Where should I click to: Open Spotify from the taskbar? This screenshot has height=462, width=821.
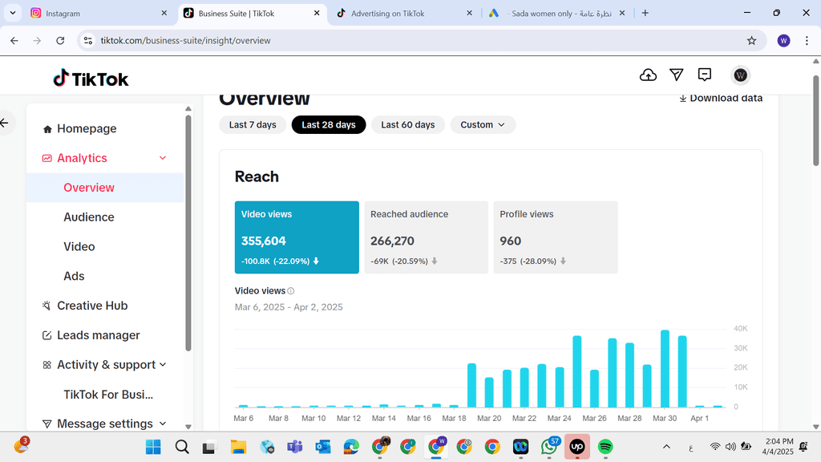point(605,447)
